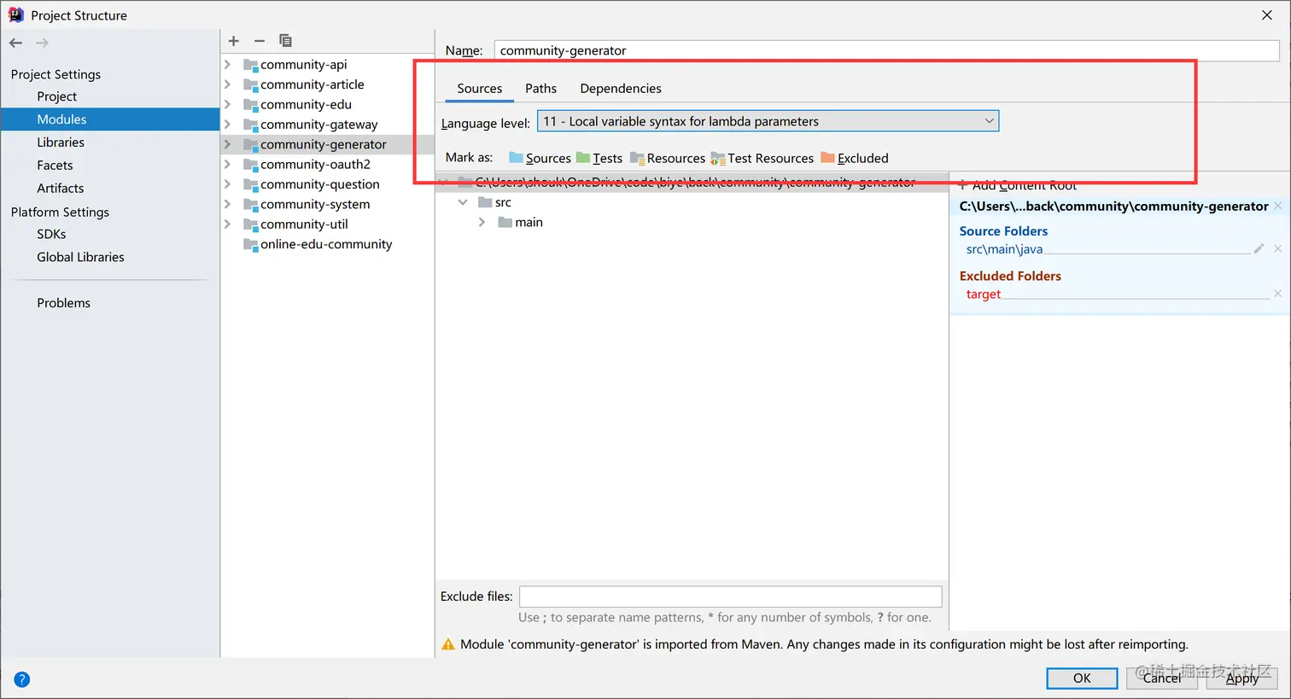Remove selected module with minus icon
This screenshot has height=699, width=1291.
pyautogui.click(x=260, y=41)
